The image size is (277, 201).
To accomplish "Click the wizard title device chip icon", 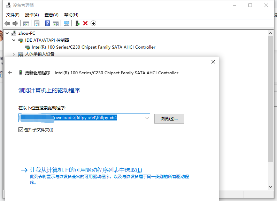I will [x=21, y=73].
